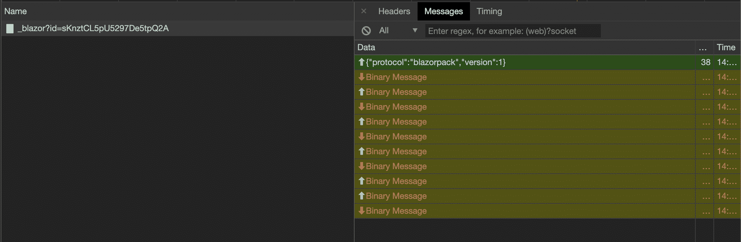Viewport: 741px width, 242px height.
Task: Click the green up arrow on protocol message
Action: [x=361, y=62]
